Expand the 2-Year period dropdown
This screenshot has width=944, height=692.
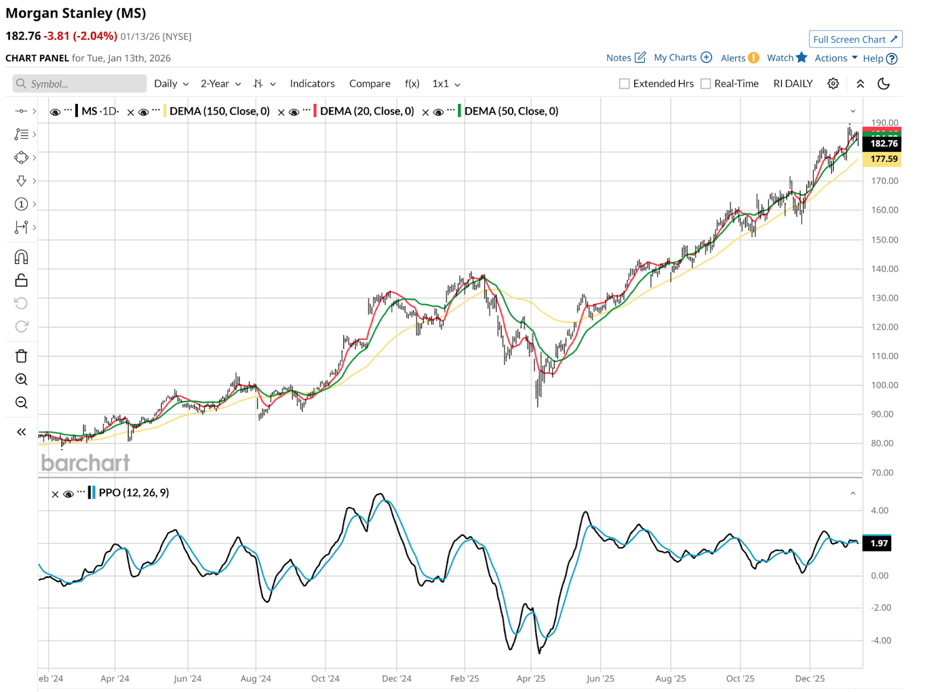tap(221, 84)
